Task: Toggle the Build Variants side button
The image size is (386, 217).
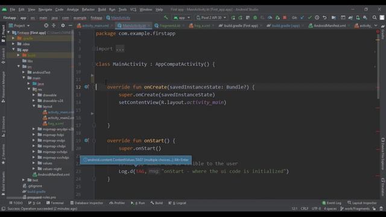Action: 3,183
